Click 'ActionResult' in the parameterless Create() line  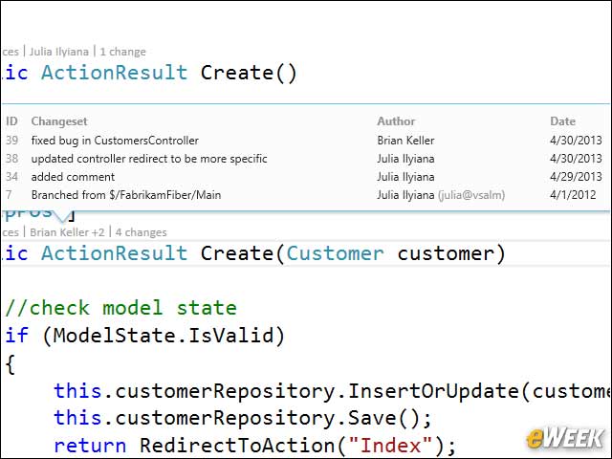114,73
